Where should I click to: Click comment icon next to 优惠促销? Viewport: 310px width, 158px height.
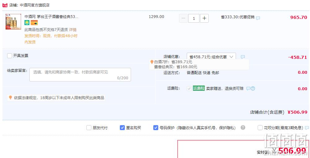pos(258,18)
